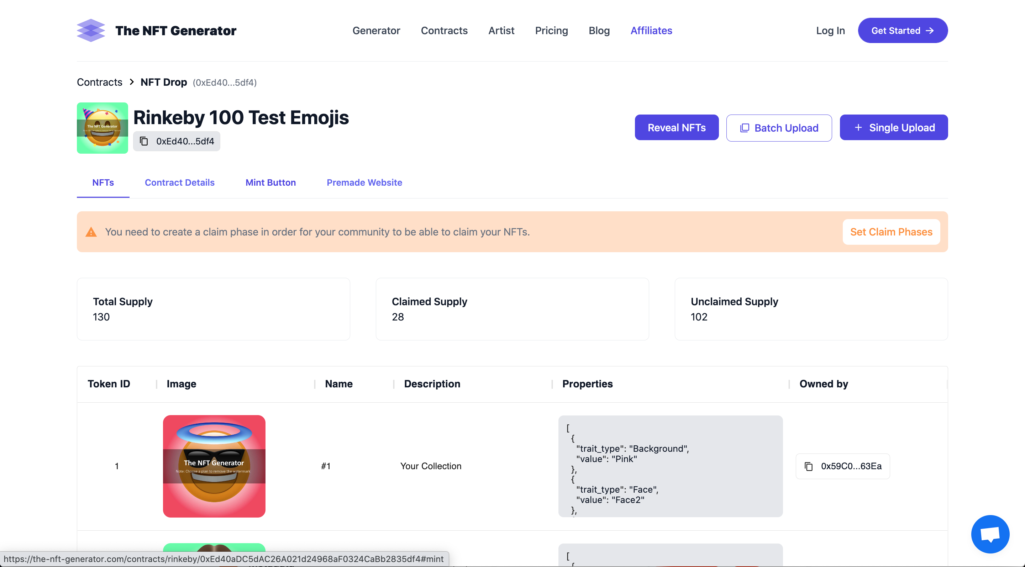
Task: Click the warning triangle icon in banner
Action: coord(91,232)
